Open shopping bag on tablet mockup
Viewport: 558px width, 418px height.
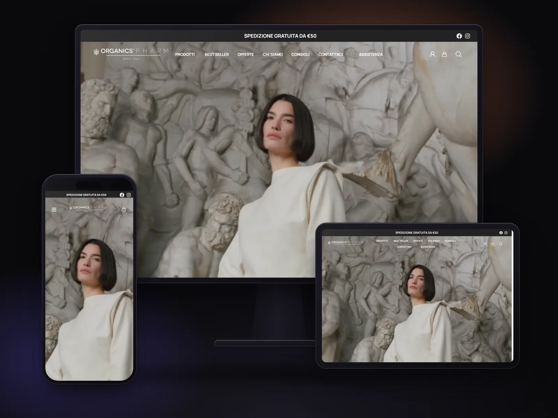(492, 244)
